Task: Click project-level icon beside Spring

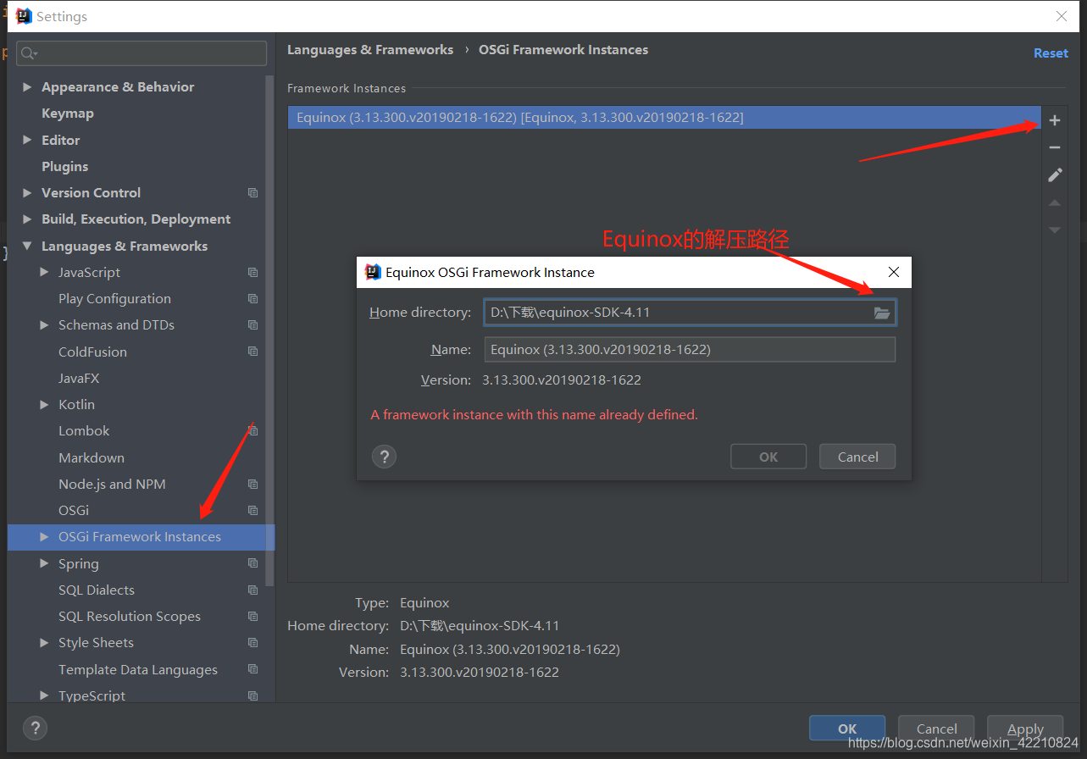Action: [x=252, y=564]
